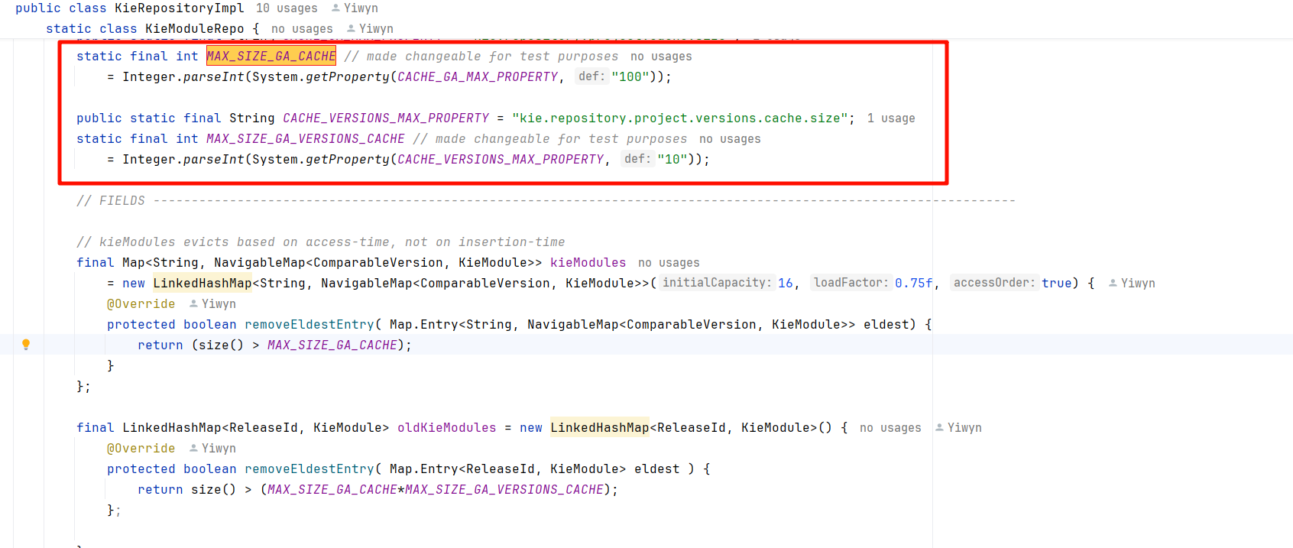Open the 1 usage hint for CACHE_VERSIONS_MAX_PROPERTY

coord(891,118)
